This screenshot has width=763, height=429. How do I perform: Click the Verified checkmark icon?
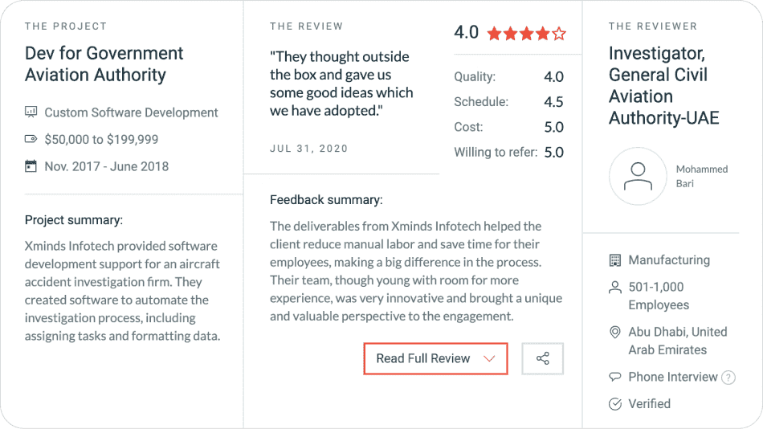615,403
